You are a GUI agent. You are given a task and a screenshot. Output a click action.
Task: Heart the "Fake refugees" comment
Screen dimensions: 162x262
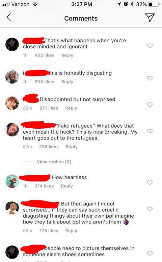[150, 131]
